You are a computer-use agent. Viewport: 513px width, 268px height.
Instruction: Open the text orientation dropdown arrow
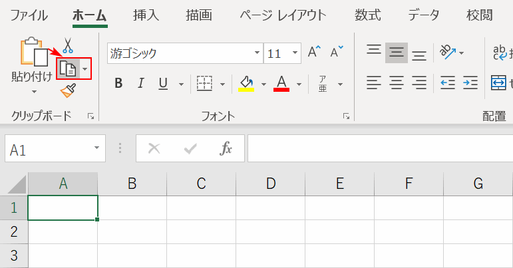[x=461, y=53]
